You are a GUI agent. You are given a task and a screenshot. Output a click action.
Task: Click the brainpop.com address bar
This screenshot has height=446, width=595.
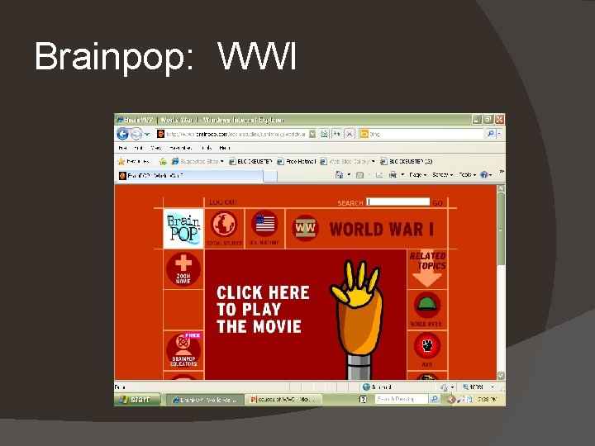click(236, 134)
